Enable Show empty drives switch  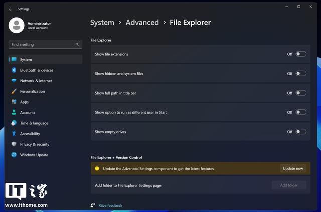[x=300, y=132]
